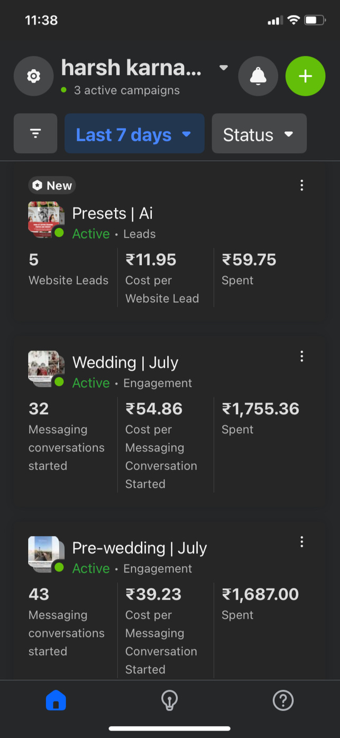
Task: Open the insights lightbulb tab
Action: (169, 701)
